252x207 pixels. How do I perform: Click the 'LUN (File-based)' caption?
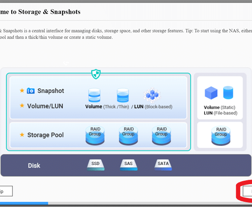(x=221, y=113)
